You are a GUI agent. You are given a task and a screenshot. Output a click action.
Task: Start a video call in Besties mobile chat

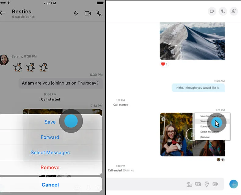(x=88, y=13)
